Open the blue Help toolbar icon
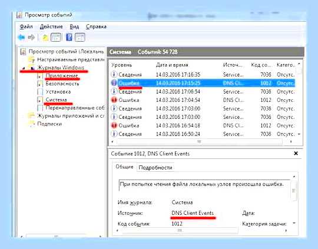Screen dimensions: 318x249 tap(69, 37)
